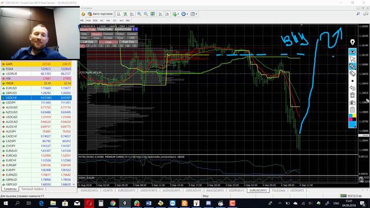Viewport: 370px width, 208px height.
Task: Select the highlighted pen marker tool
Action: 352,66
